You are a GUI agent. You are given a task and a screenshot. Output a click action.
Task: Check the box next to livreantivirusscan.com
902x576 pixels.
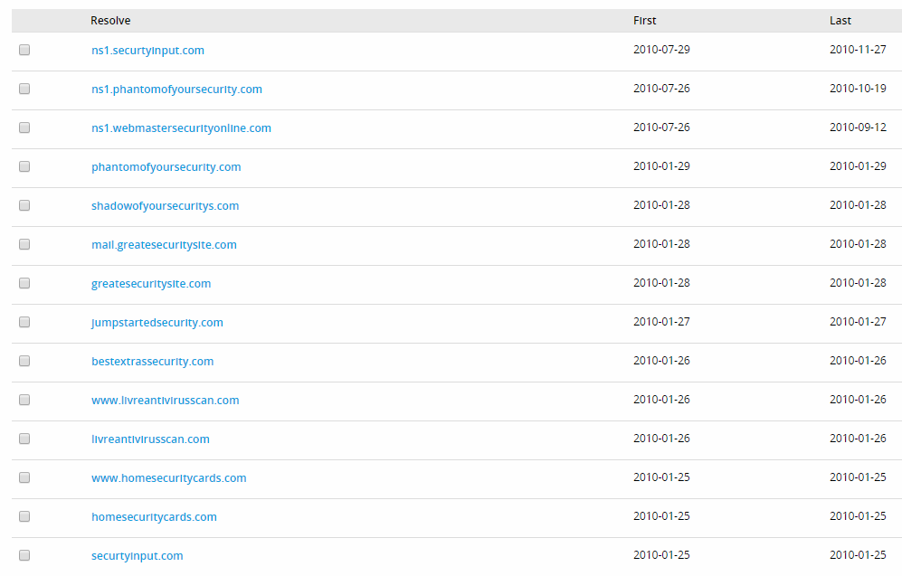[x=24, y=439]
